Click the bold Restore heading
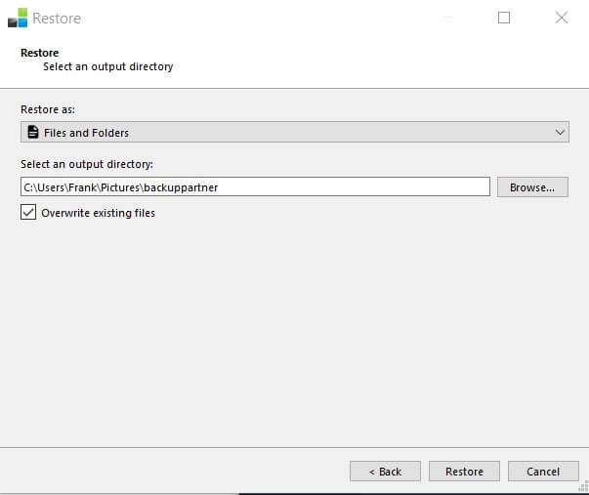The image size is (589, 495). (x=39, y=53)
